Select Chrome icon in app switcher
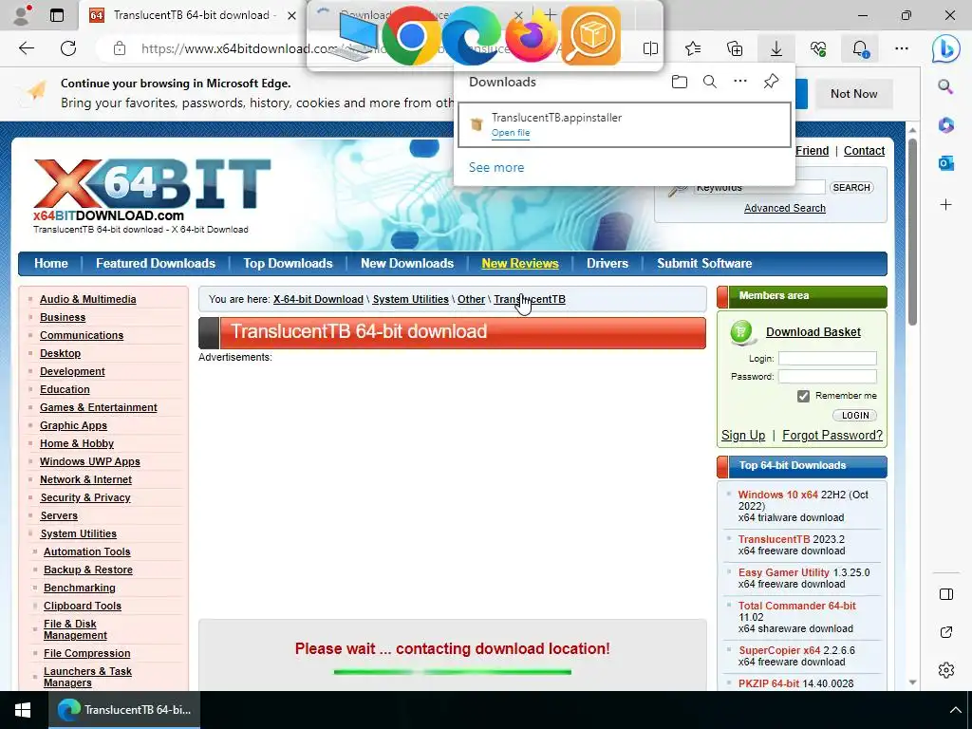 coord(410,36)
